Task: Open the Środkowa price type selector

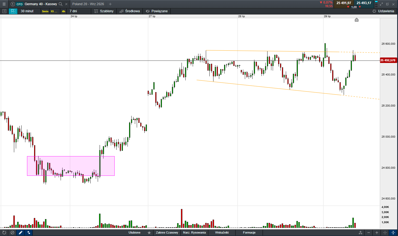Action: pyautogui.click(x=130, y=11)
